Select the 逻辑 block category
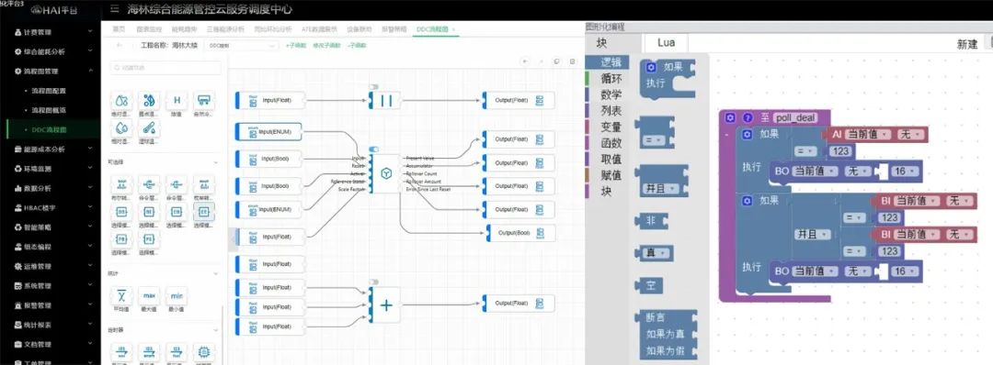The height and width of the screenshot is (365, 993). coord(608,61)
